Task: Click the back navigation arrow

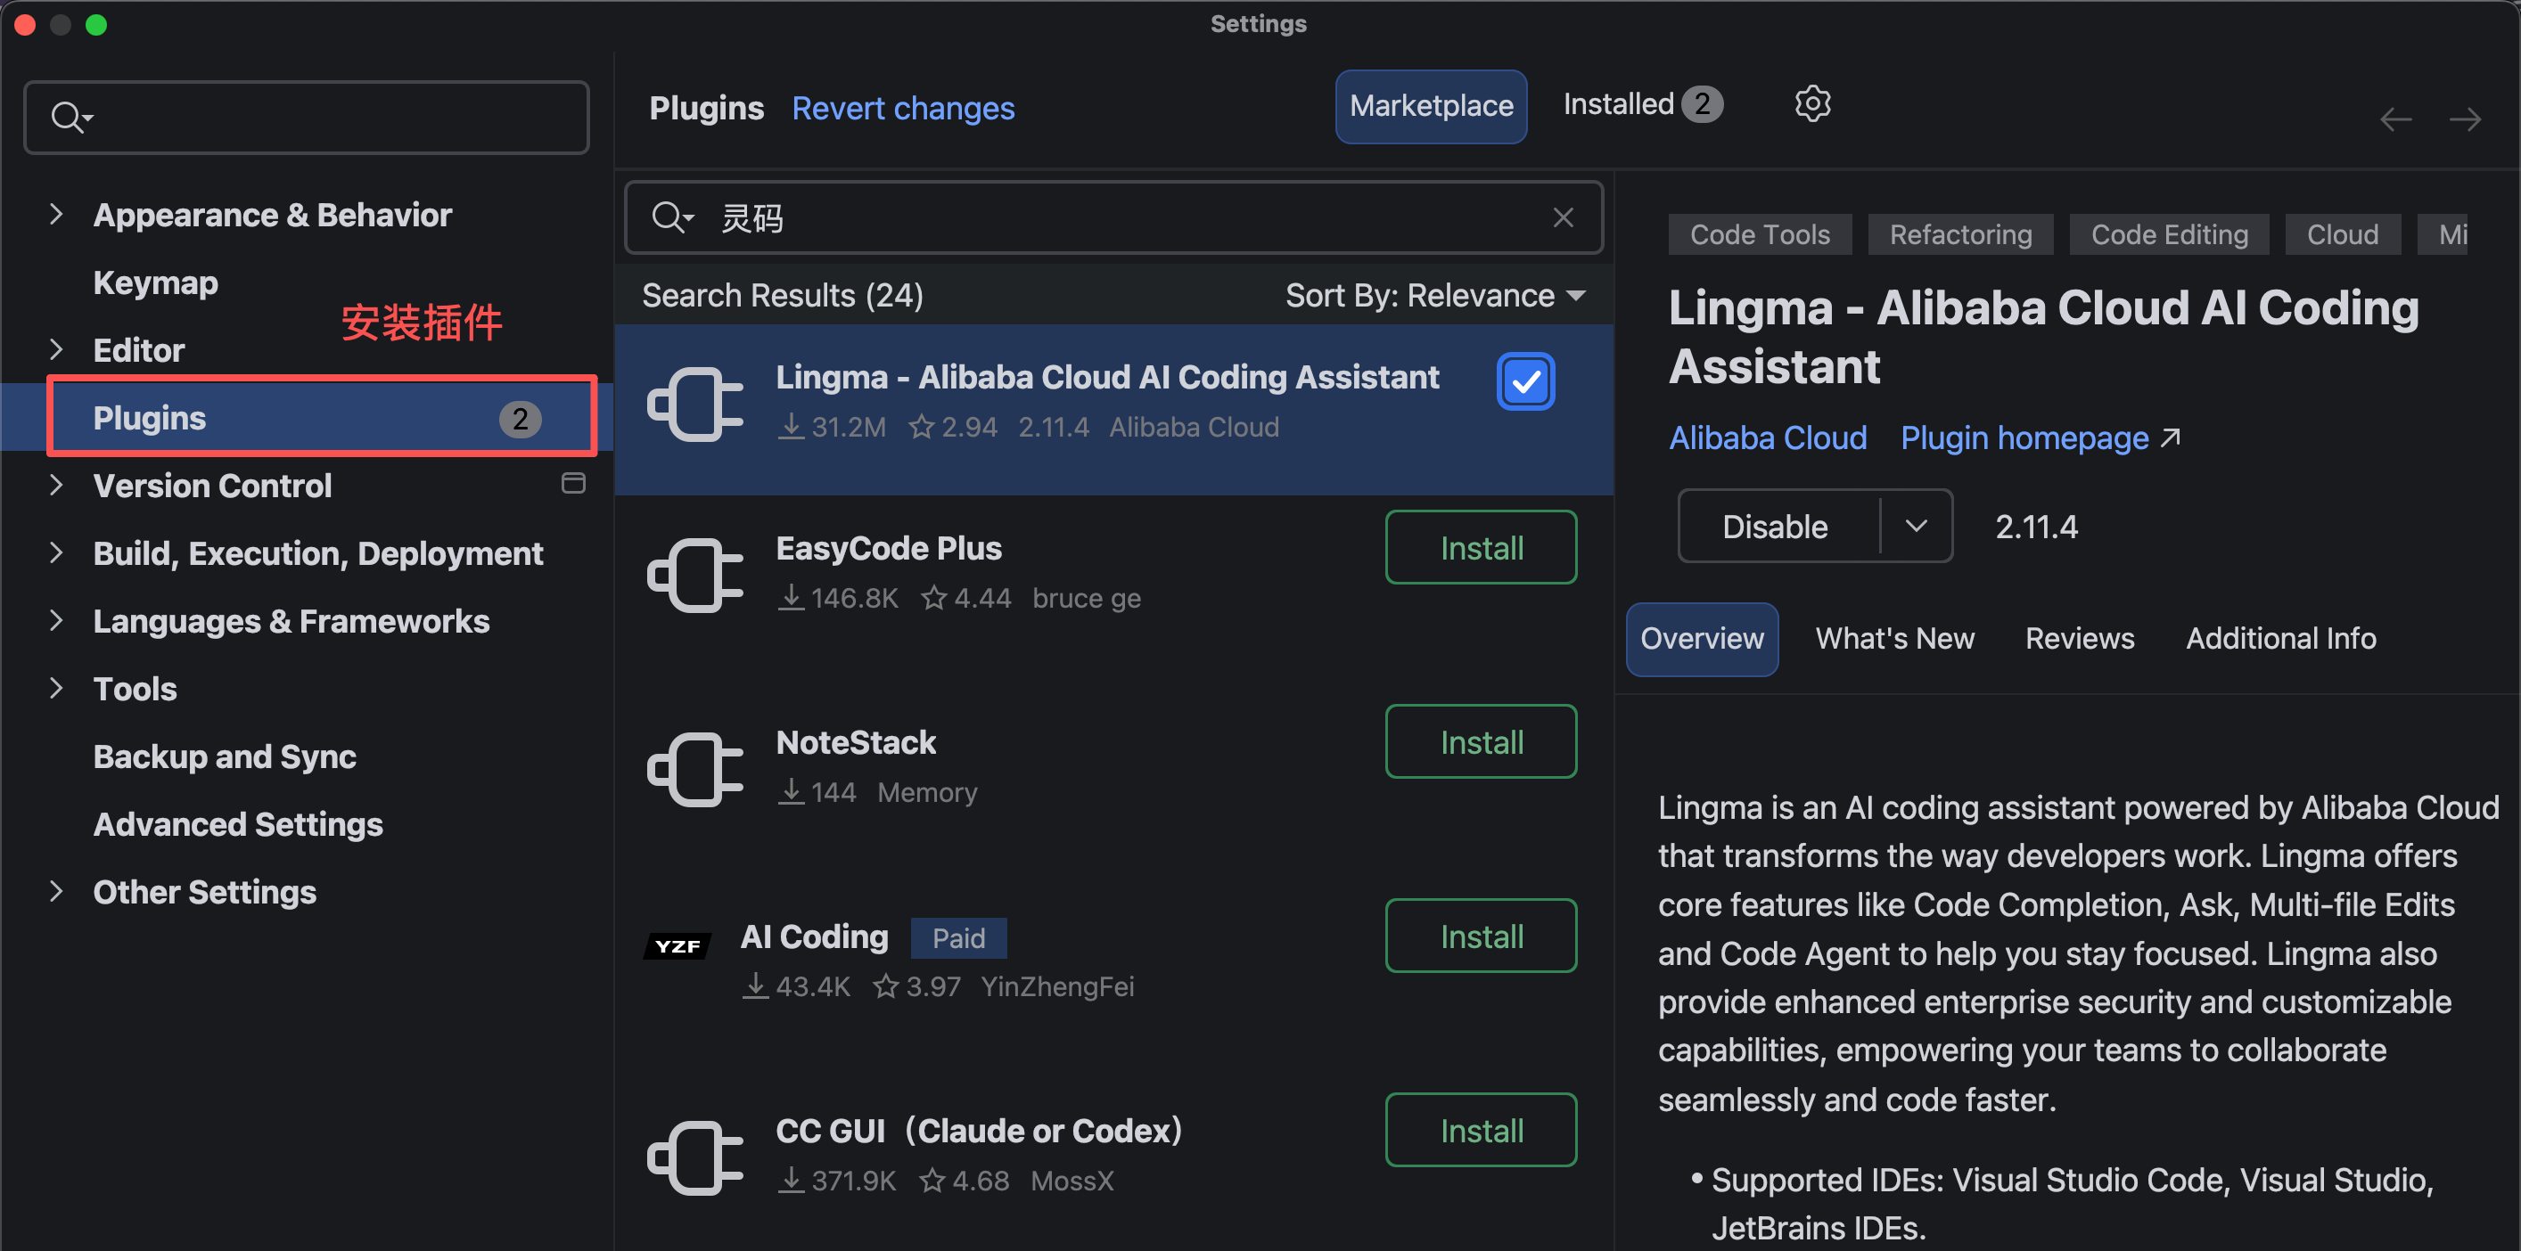Action: tap(2395, 120)
